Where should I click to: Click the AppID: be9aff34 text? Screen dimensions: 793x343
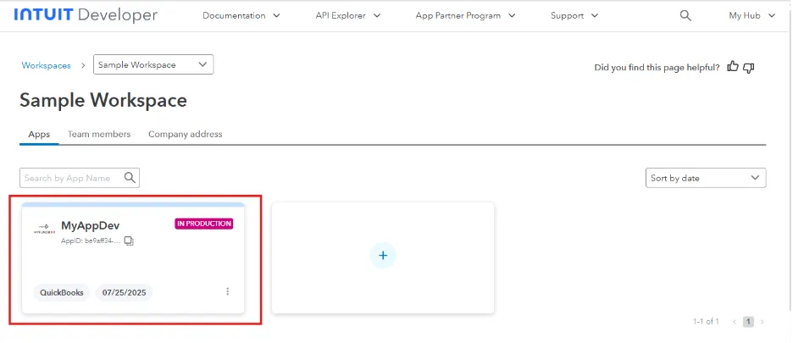(x=91, y=241)
